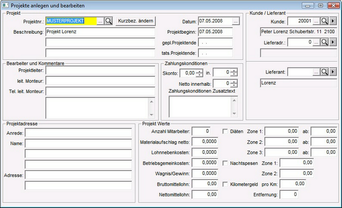
Task: Click down arrow of Zahlungskonditionen Zusatztext scrollbar
Action: pyautogui.click(x=234, y=113)
